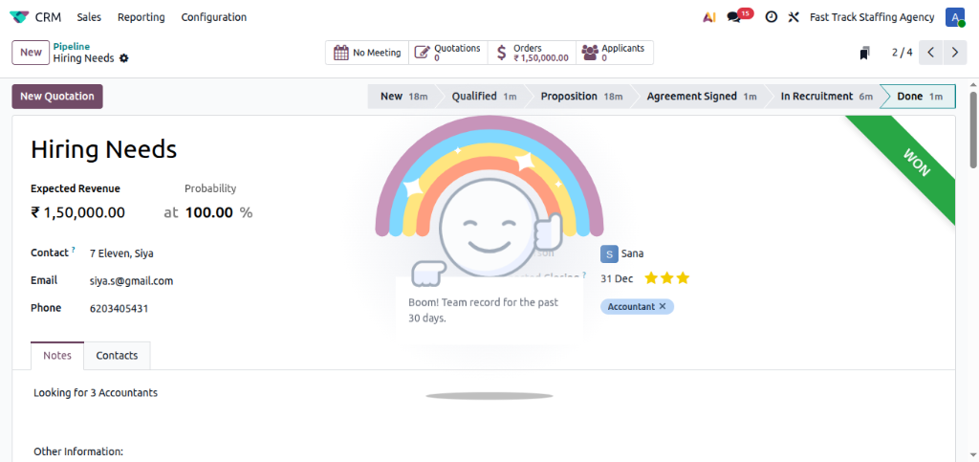Click the gear icon beside Hiring Needs
The width and height of the screenshot is (979, 462).
pyautogui.click(x=124, y=58)
